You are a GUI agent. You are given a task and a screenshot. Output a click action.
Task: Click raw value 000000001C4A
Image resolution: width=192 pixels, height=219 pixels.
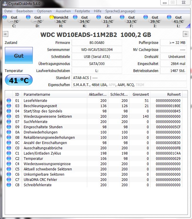[x=168, y=153]
